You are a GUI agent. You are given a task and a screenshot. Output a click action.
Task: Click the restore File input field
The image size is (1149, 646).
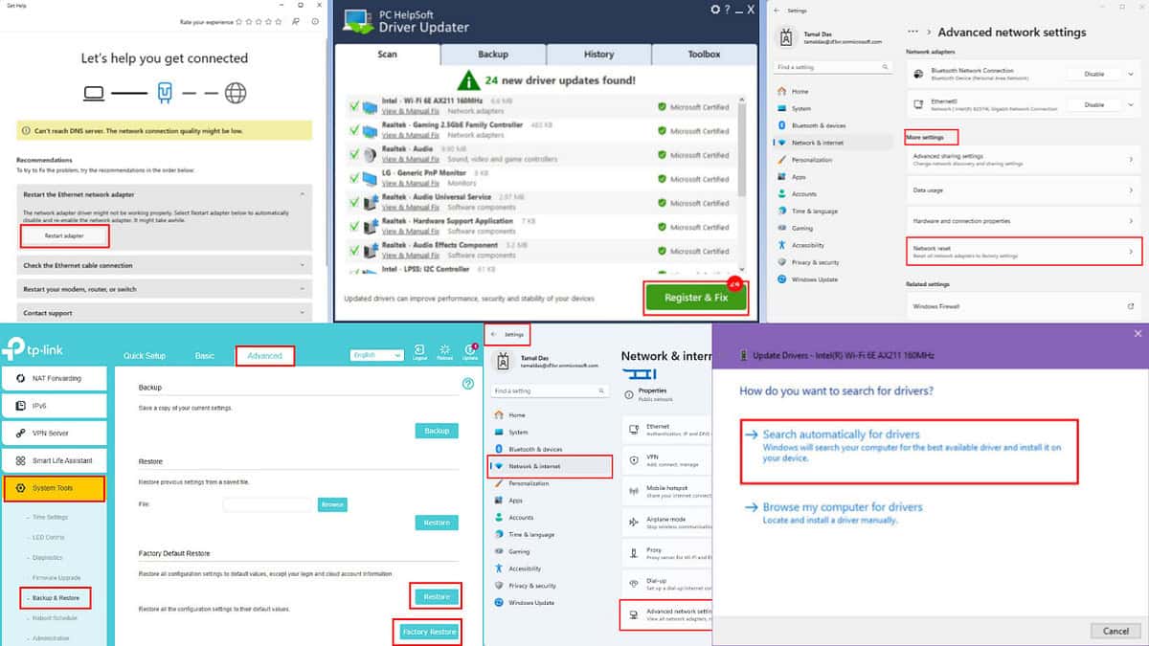(269, 504)
